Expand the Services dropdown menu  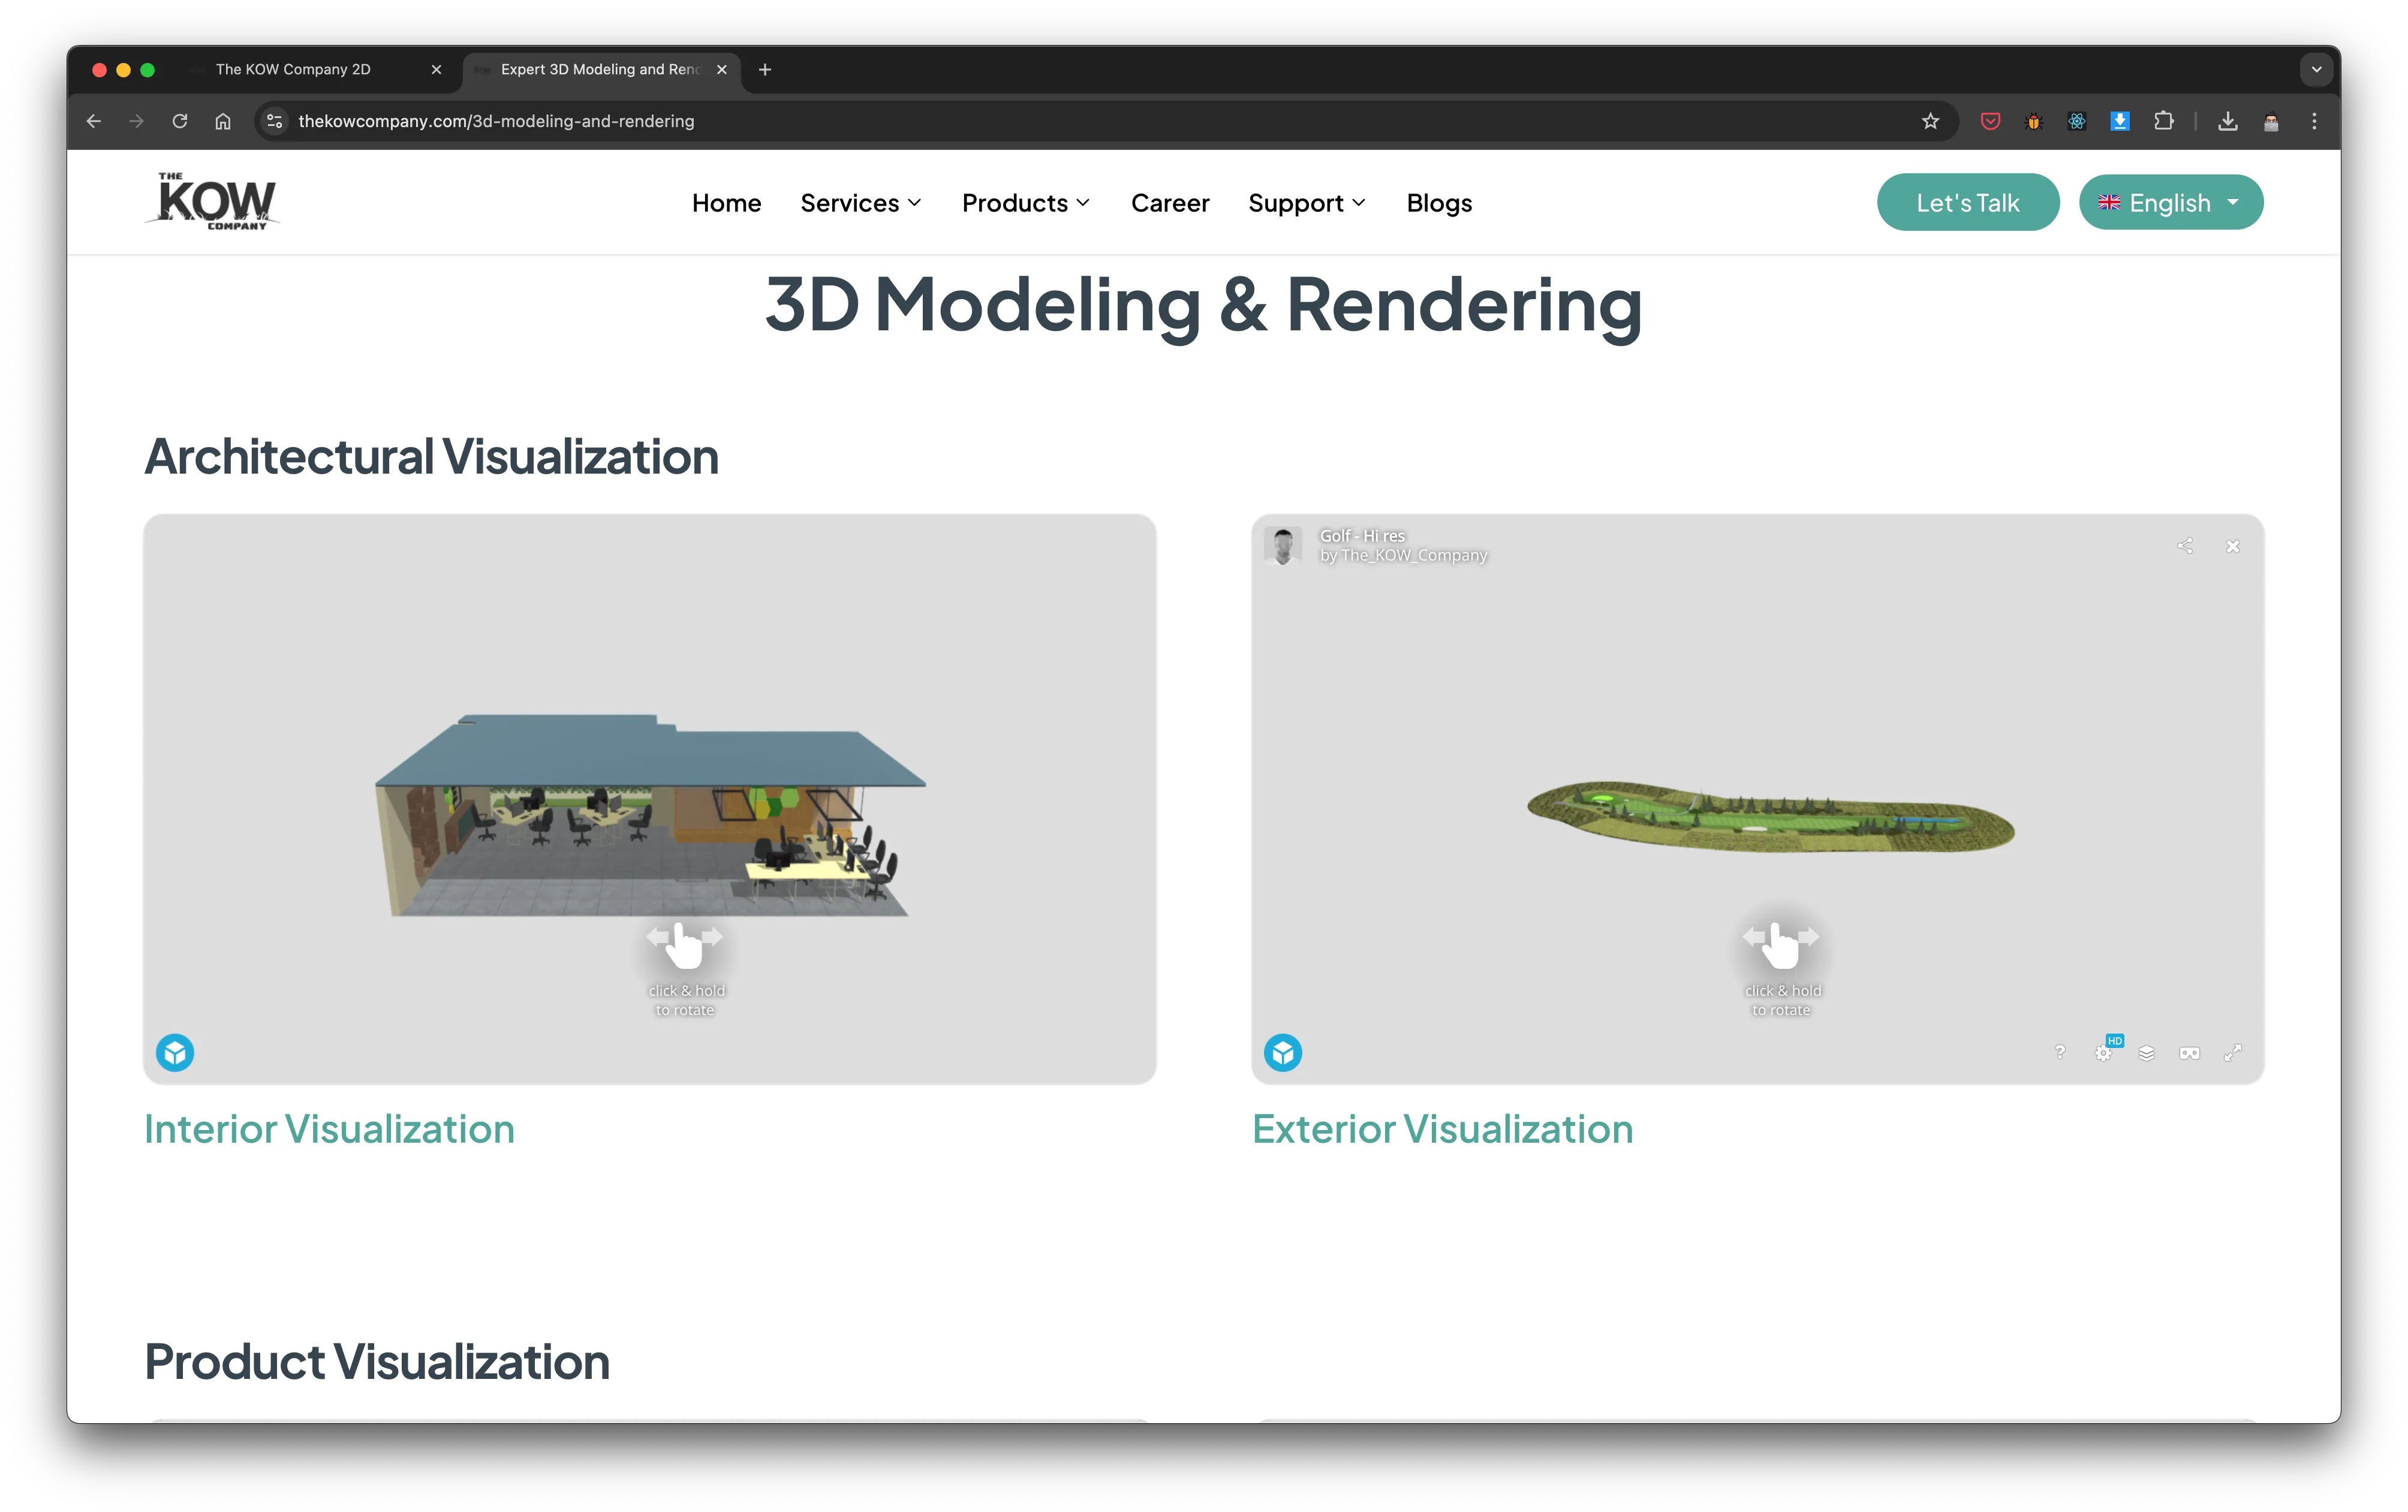point(860,203)
